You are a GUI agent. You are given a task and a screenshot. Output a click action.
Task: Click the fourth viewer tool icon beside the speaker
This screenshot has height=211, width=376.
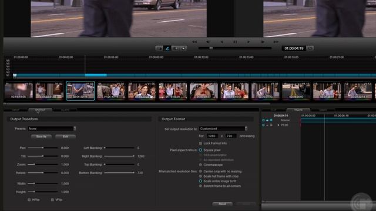click(184, 48)
